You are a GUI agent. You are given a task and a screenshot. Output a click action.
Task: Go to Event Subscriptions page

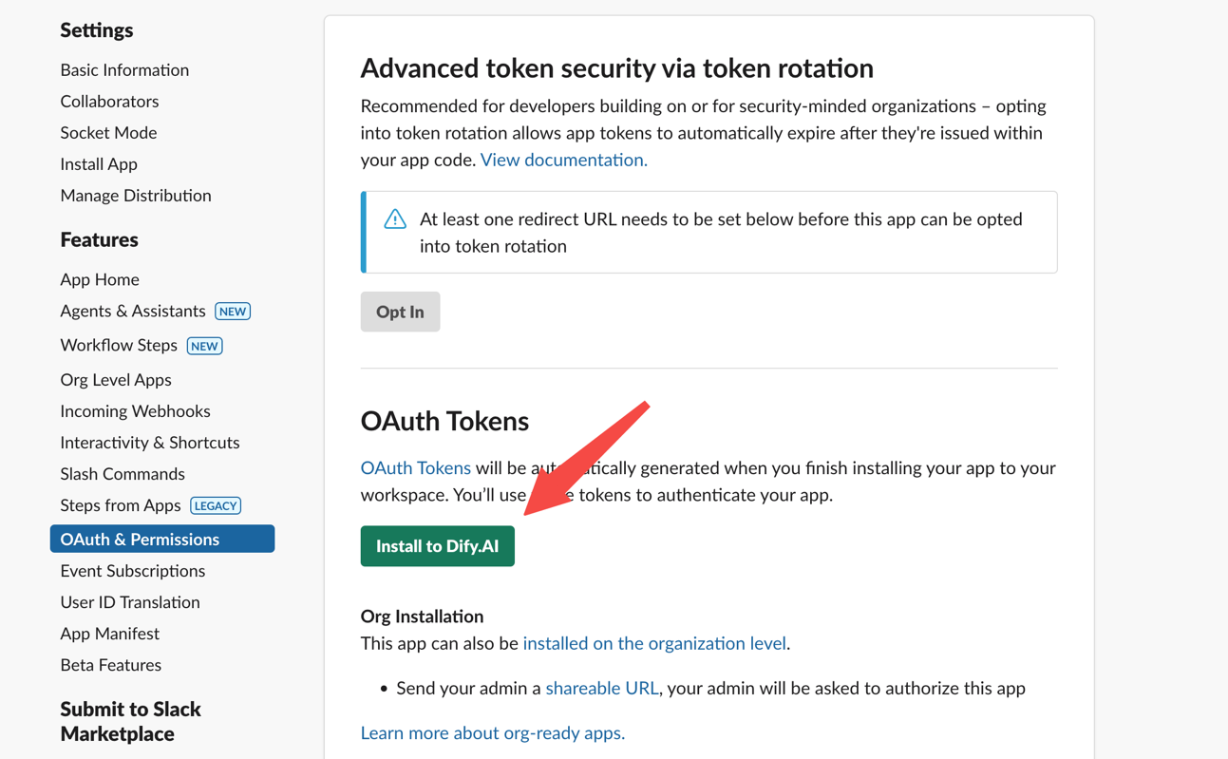click(x=132, y=570)
